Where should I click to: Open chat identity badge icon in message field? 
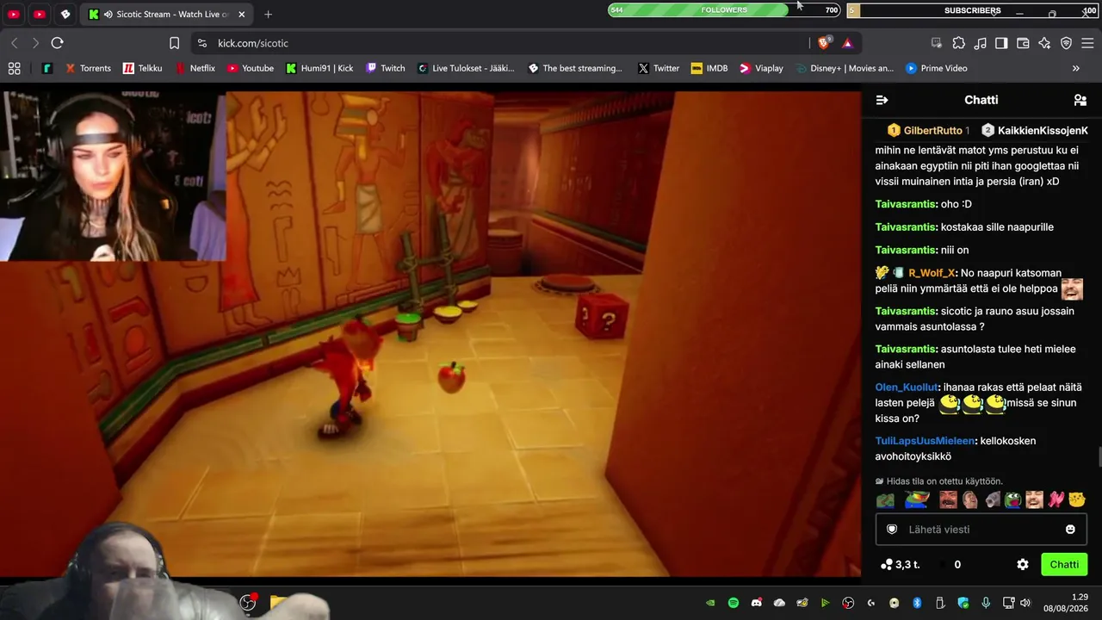coord(892,530)
